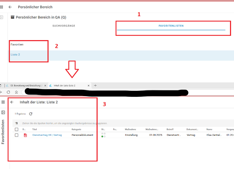Open a new browser tab with plus

tap(95, 86)
